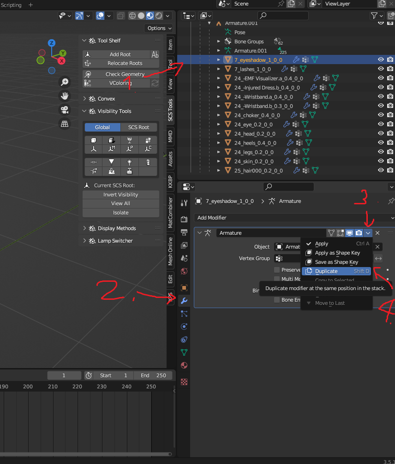Select material preview viewport shading
Viewport: 395px width, 464px height.
[x=150, y=16]
